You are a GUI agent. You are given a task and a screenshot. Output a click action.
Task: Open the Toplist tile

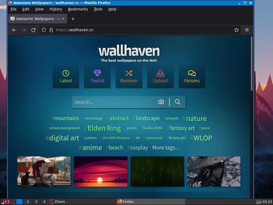[97, 77]
